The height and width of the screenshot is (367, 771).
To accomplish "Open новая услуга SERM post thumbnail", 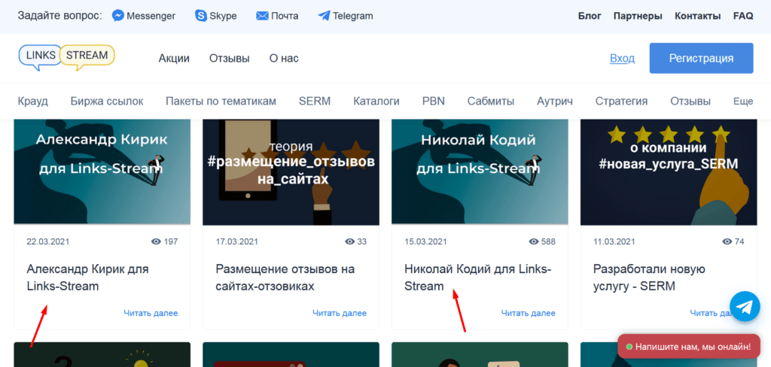I will click(x=669, y=172).
